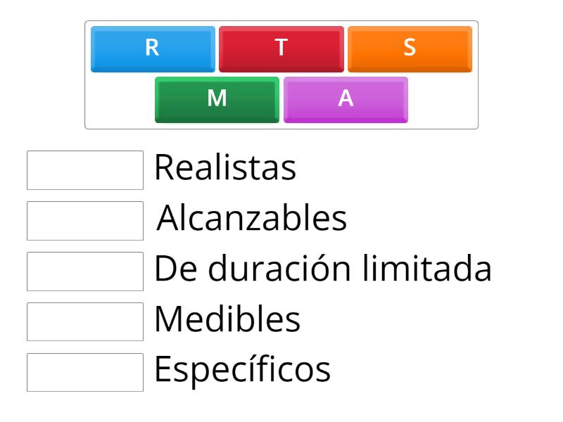
Task: Click the answer box next to Específicos
Action: [x=85, y=373]
